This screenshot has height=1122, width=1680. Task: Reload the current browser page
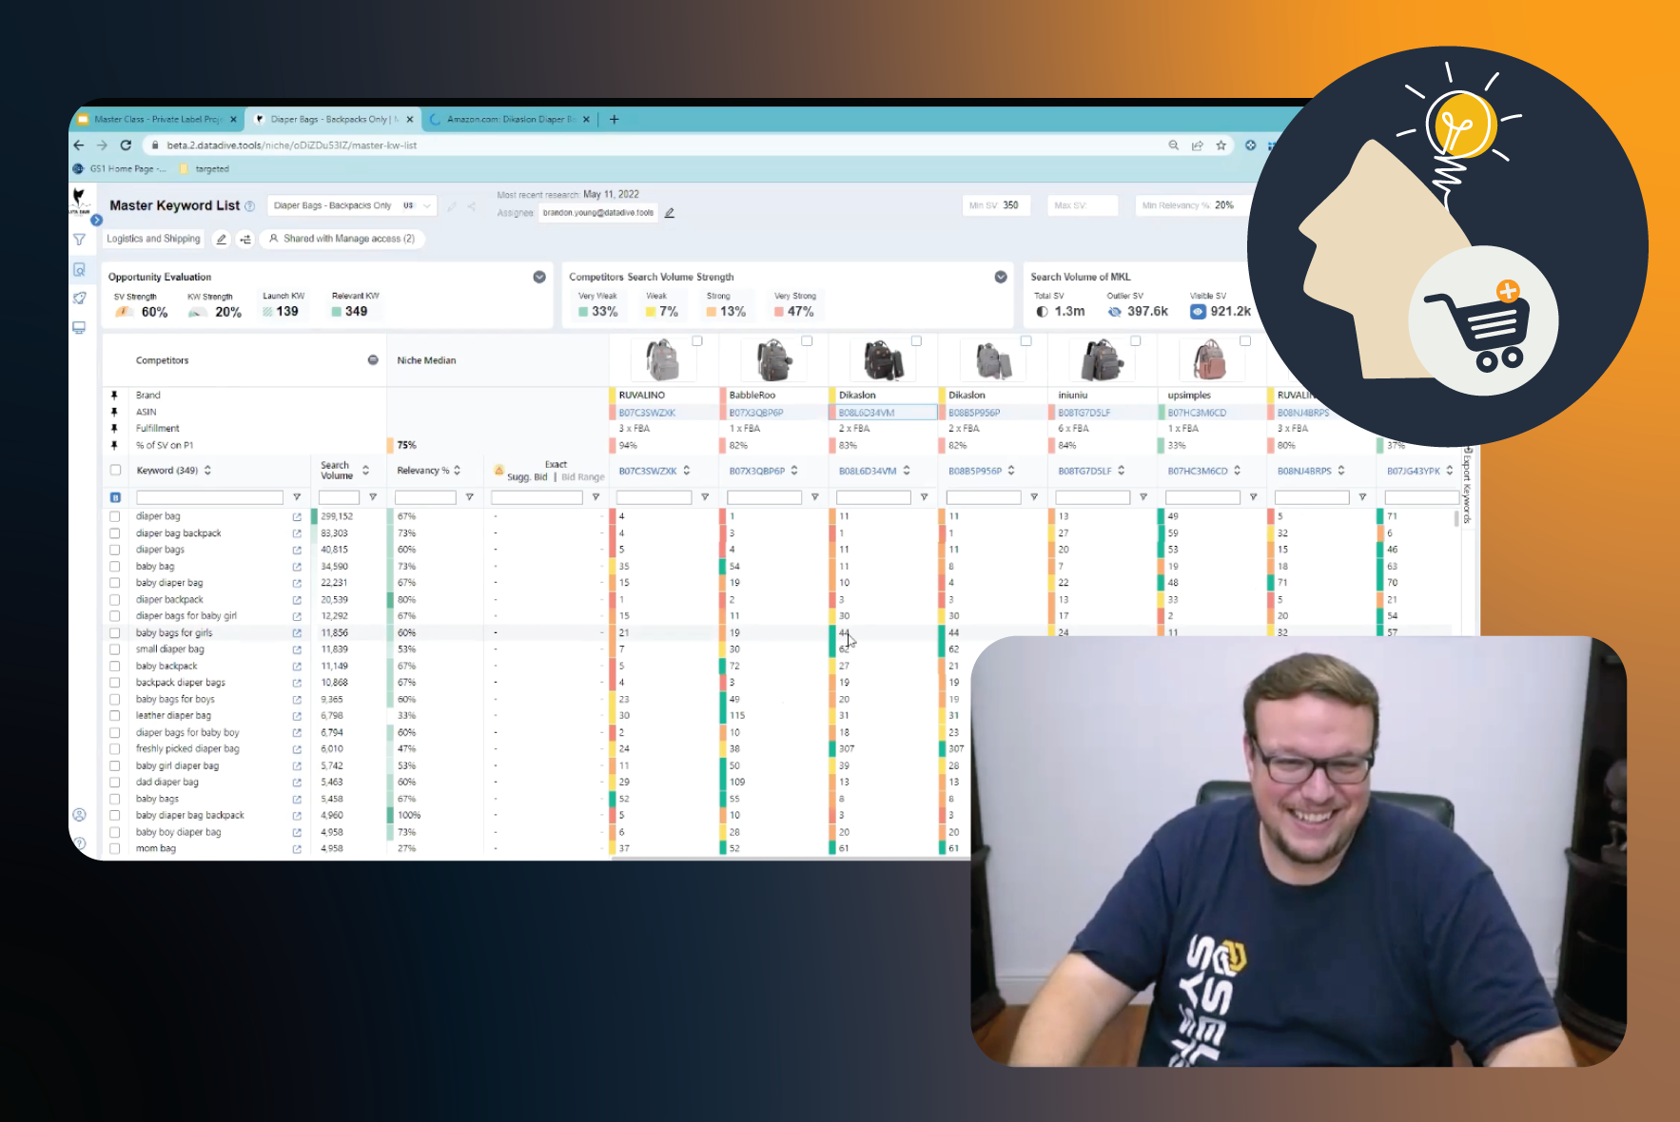(x=126, y=145)
